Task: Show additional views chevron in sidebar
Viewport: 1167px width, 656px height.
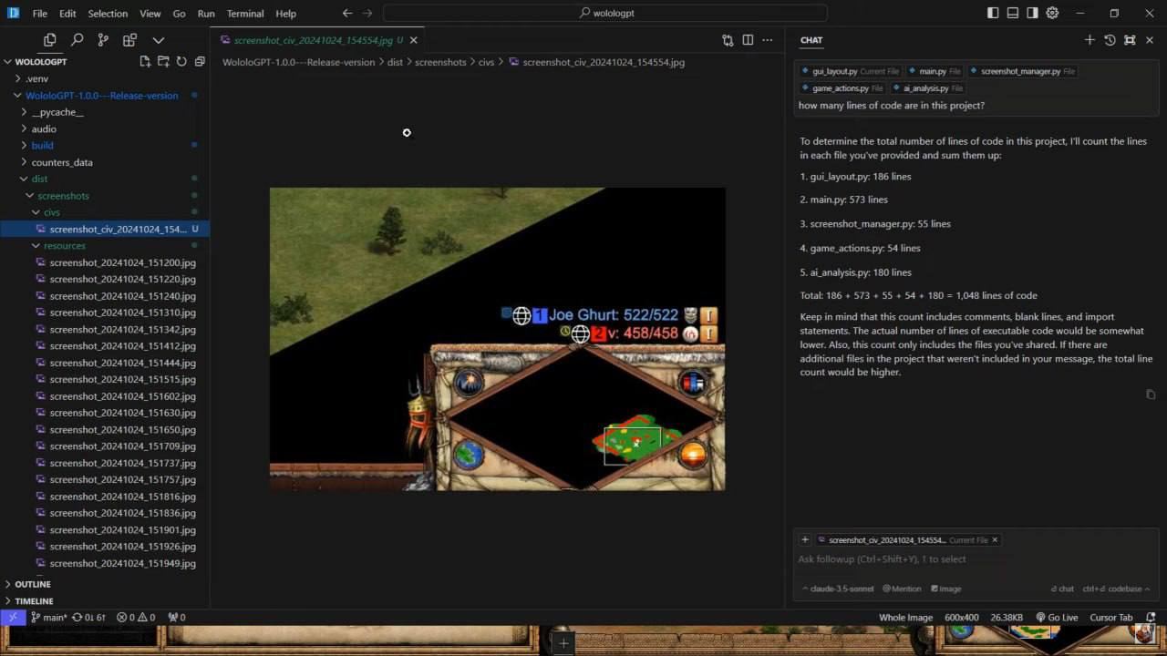Action: click(x=158, y=40)
